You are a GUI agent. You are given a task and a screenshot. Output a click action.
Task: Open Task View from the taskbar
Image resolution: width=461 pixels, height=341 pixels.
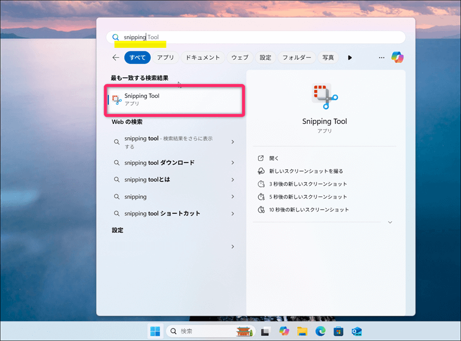tap(266, 331)
